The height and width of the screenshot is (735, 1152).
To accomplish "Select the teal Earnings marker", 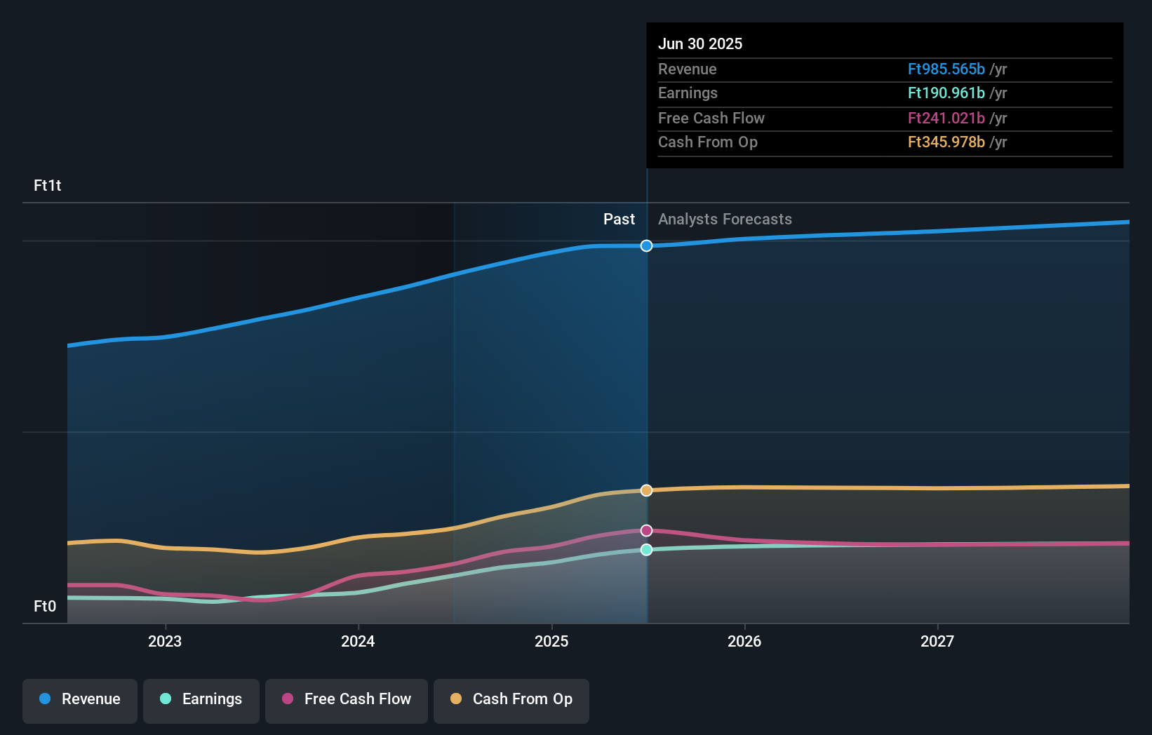I will tap(646, 550).
